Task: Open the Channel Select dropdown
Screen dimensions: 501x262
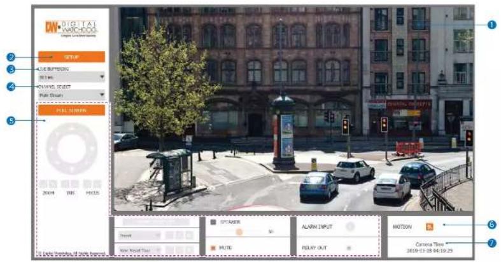Action: click(x=71, y=95)
